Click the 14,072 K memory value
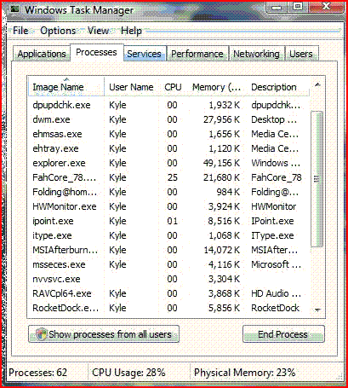 [222, 250]
